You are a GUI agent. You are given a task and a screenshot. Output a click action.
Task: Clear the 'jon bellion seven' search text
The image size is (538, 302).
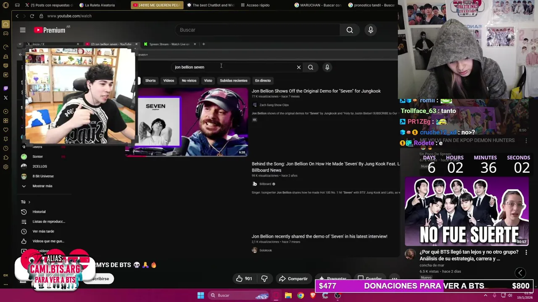point(299,67)
